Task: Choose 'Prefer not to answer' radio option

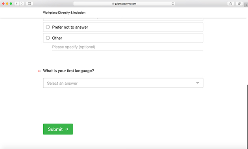Action: coord(48,27)
